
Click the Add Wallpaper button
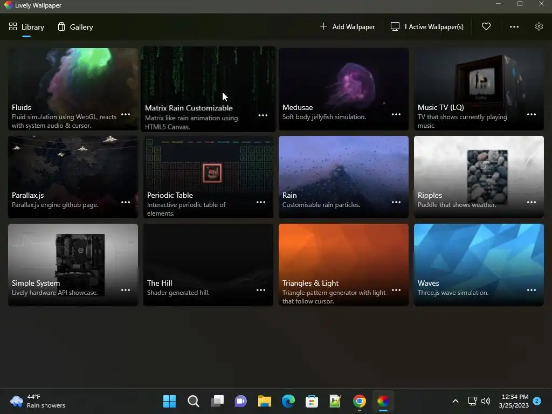click(348, 27)
